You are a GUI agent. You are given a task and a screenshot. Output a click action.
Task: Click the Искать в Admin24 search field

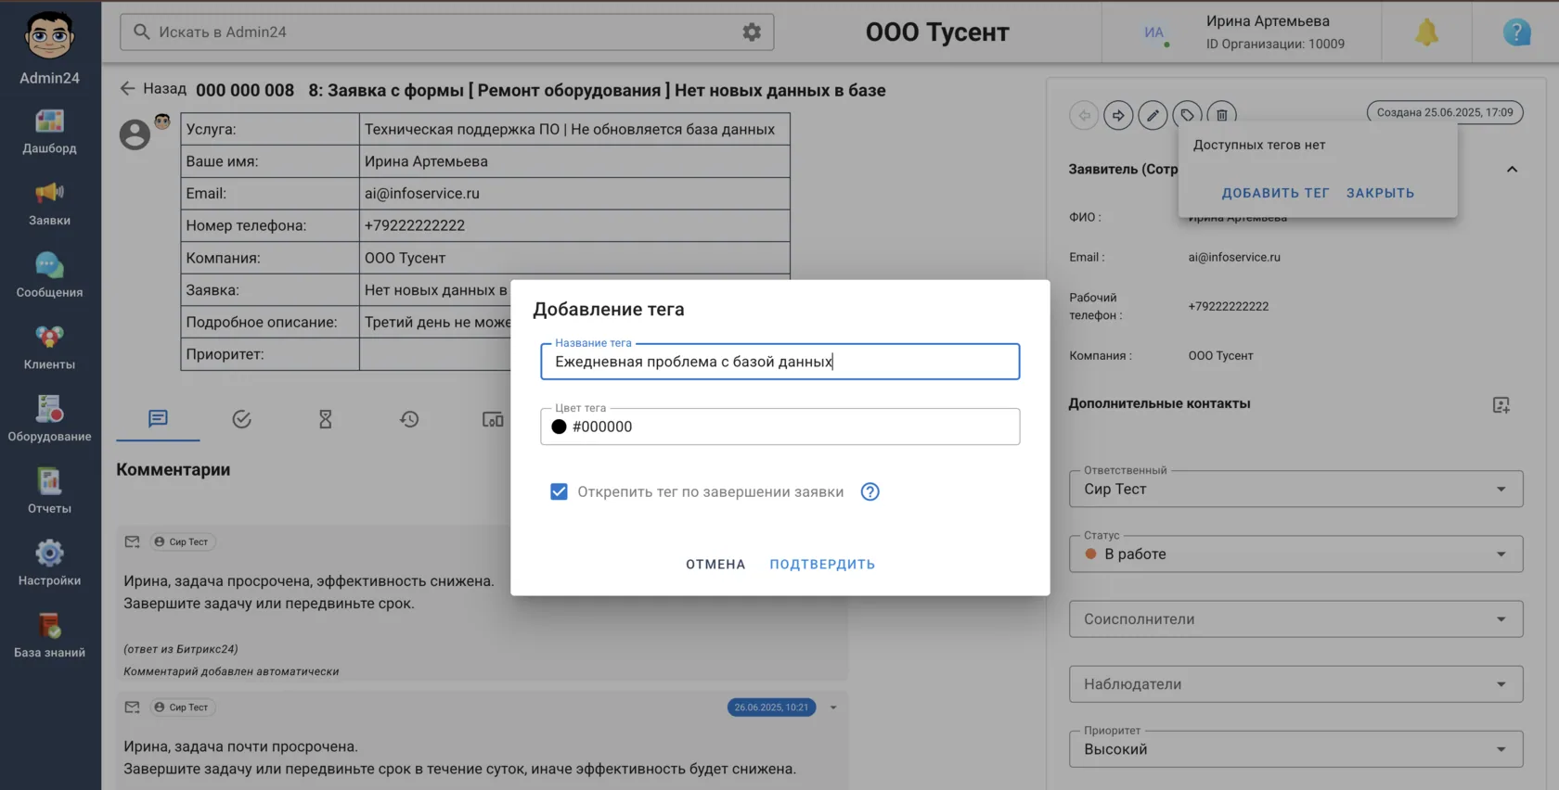pyautogui.click(x=446, y=32)
